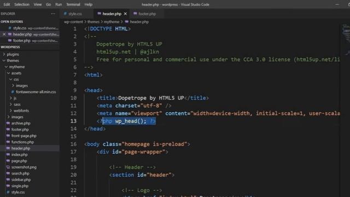Collapse the Open Editors section
350x197 pixels.
pos(12,22)
